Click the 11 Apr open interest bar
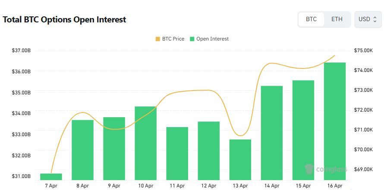The image size is (384, 190). [177, 153]
